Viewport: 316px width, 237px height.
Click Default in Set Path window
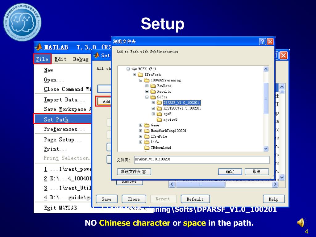click(195, 199)
